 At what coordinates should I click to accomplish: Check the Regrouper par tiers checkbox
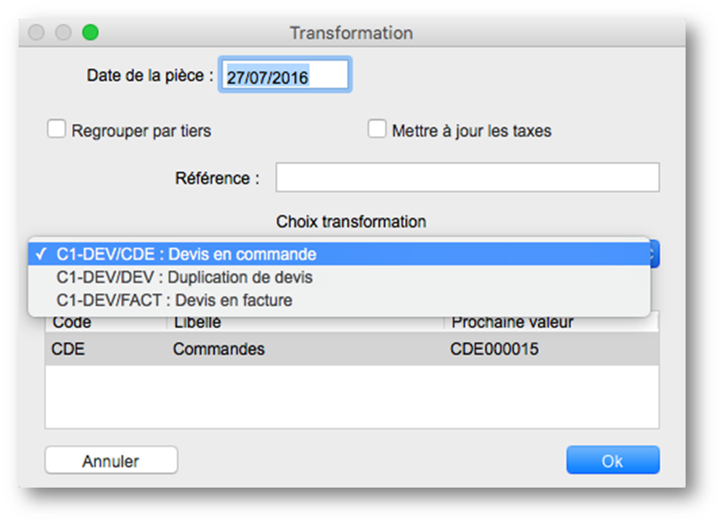(57, 130)
